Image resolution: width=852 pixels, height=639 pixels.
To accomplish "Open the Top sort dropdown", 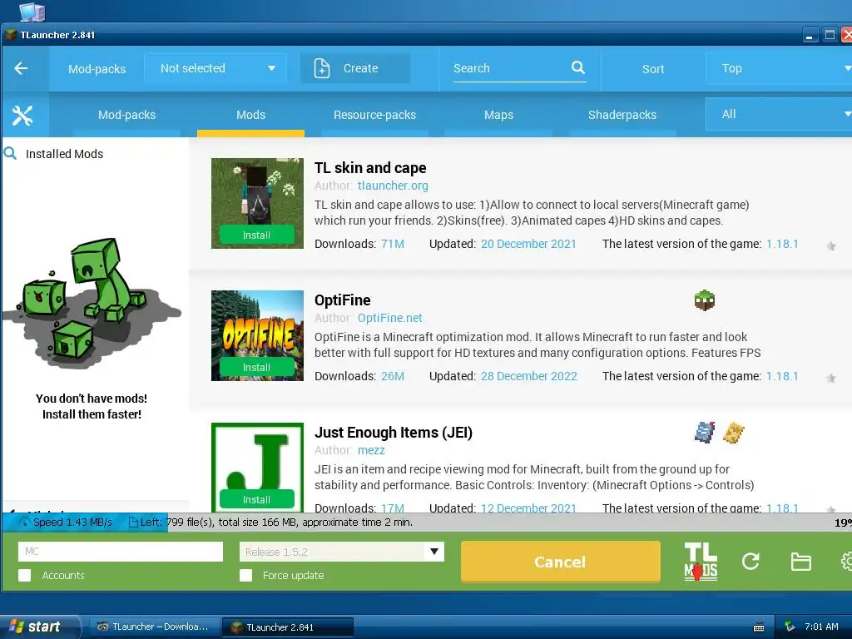I will point(779,68).
